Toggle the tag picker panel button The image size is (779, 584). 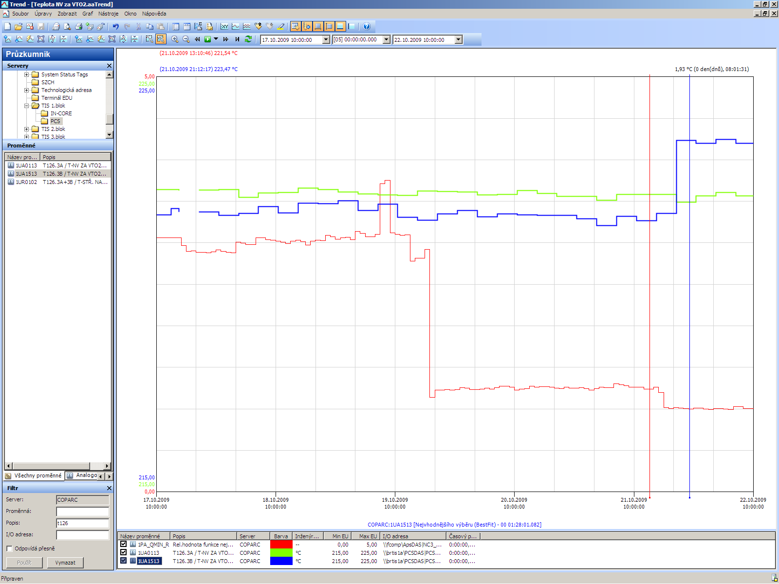point(295,26)
